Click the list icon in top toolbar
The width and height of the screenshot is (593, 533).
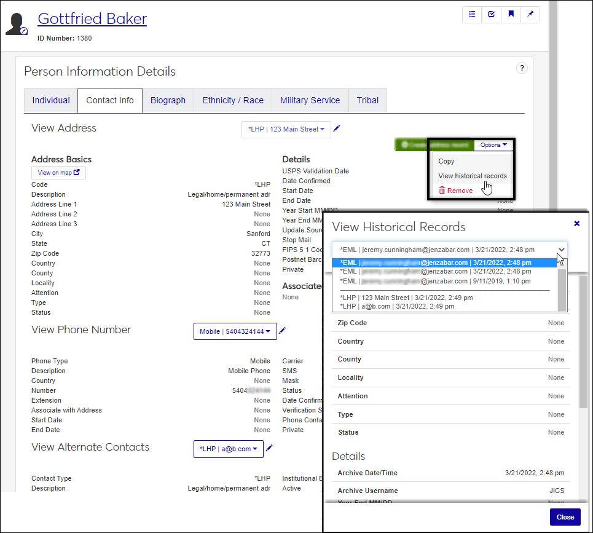(x=472, y=15)
